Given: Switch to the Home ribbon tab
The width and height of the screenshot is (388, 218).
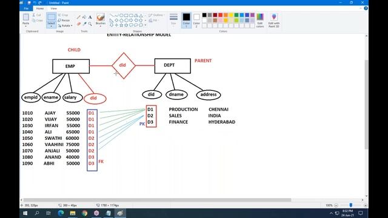Looking at the screenshot, I should click(x=40, y=8).
